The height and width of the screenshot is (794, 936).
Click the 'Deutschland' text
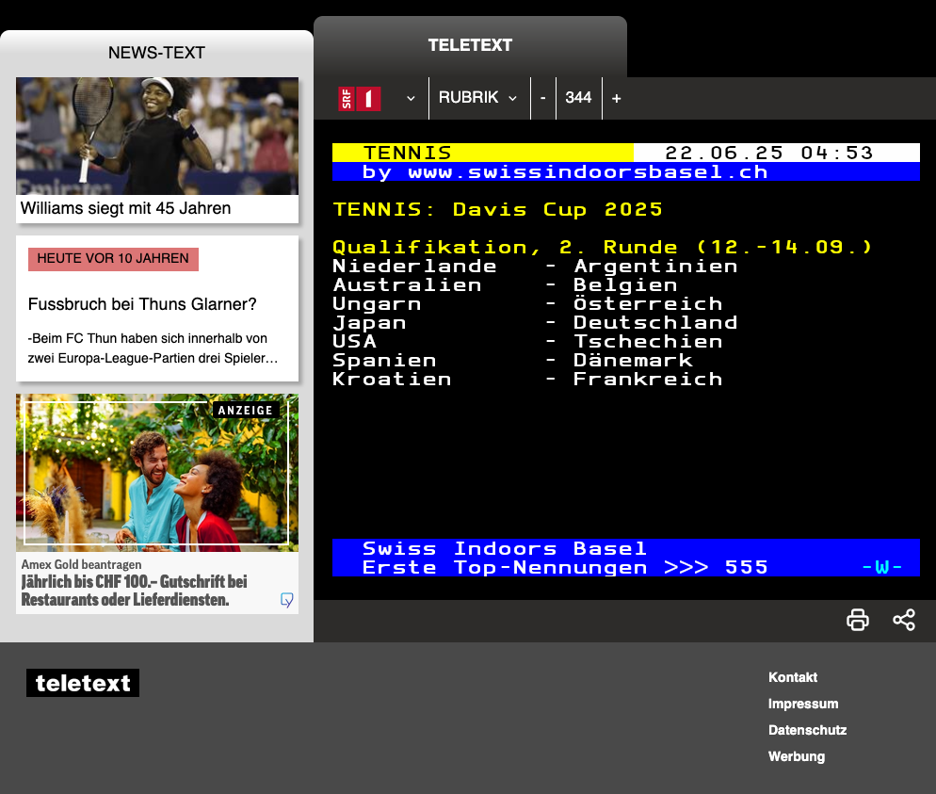pos(655,322)
